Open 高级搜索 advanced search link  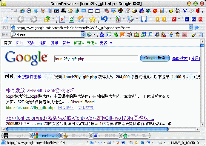coord(180,58)
